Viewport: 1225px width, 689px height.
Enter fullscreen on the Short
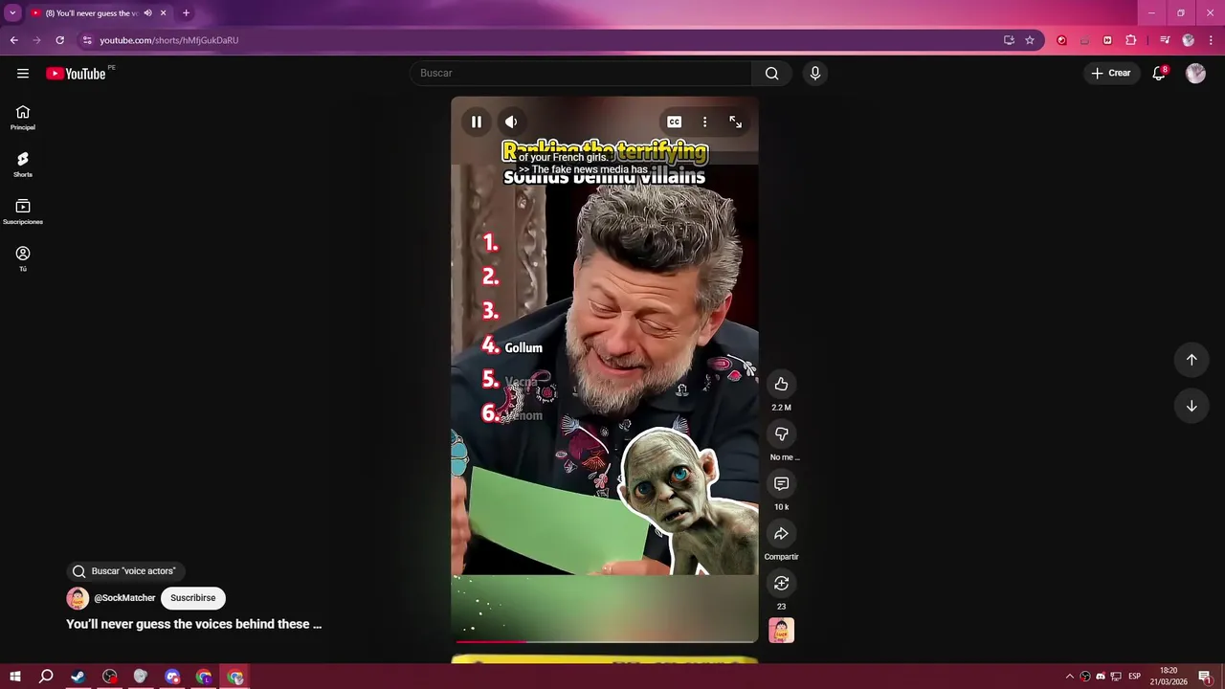point(735,122)
